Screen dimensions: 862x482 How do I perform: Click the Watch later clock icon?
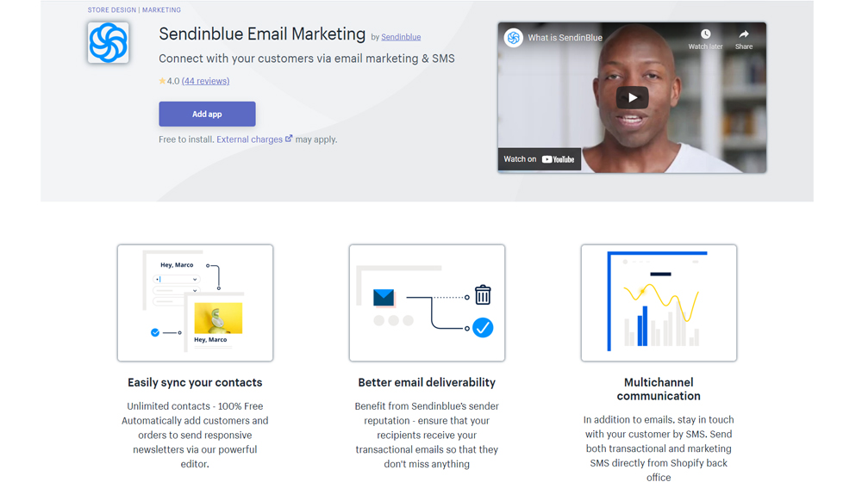(705, 34)
